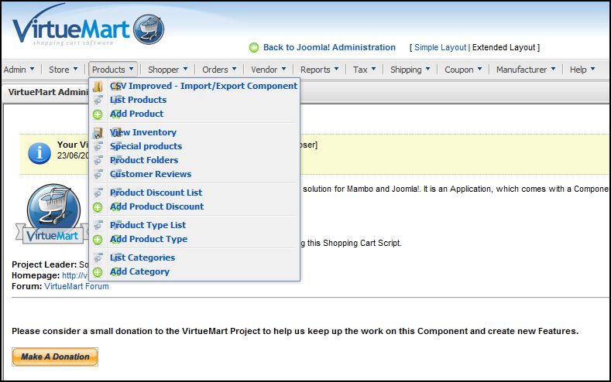This screenshot has width=611, height=382.
Task: Click the green Back to Joomla arrow icon
Action: tap(254, 47)
